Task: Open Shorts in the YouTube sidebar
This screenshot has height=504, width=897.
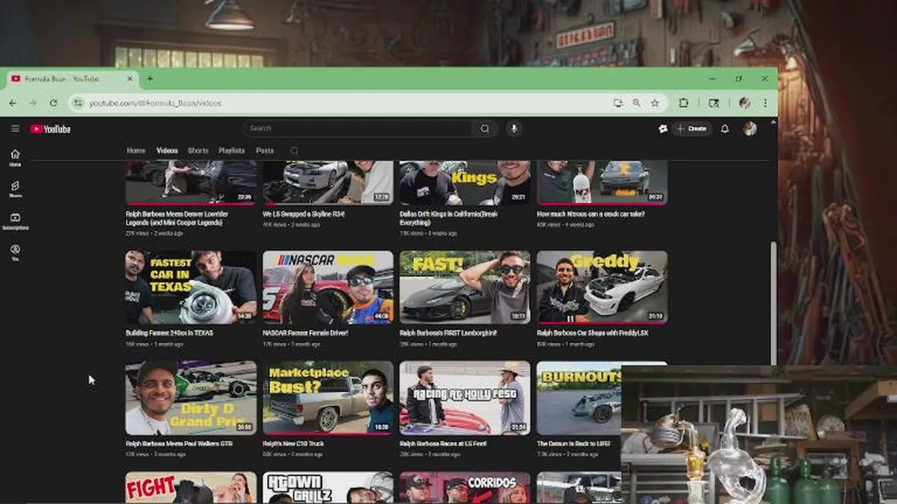Action: pyautogui.click(x=15, y=190)
